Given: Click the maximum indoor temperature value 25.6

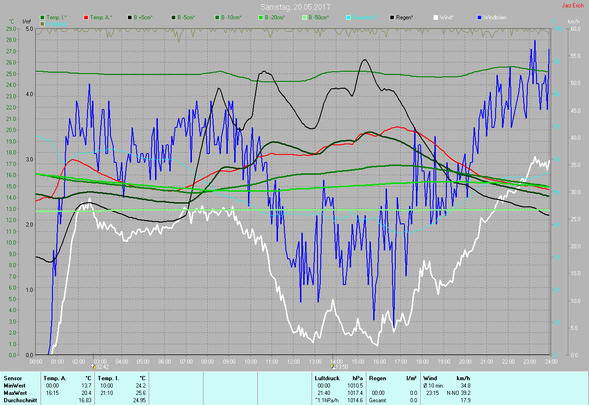Looking at the screenshot, I should [140, 393].
